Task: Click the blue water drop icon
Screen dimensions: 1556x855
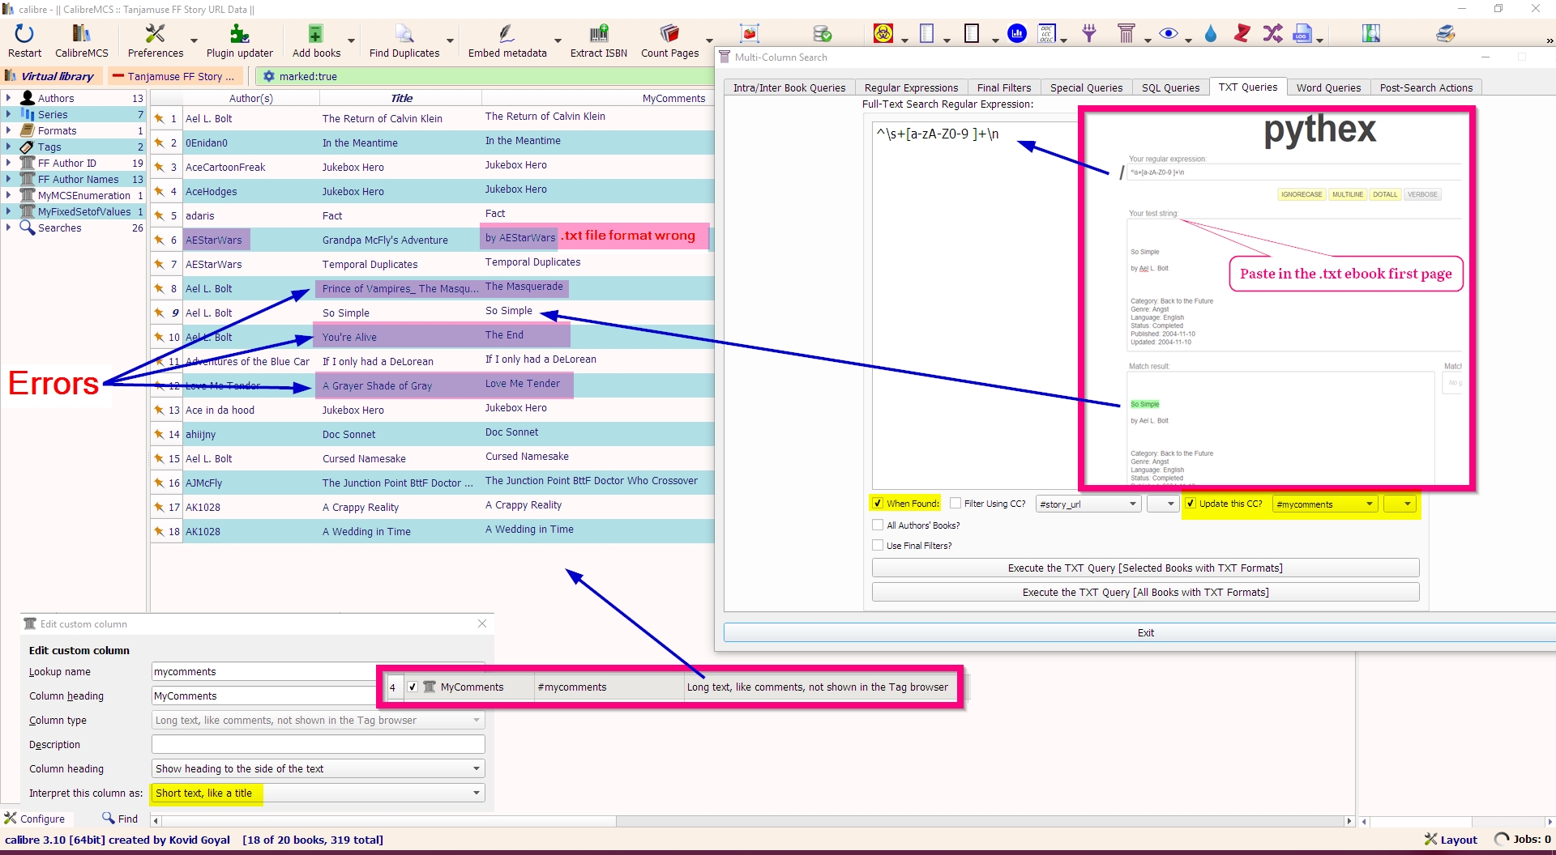Action: click(x=1211, y=33)
